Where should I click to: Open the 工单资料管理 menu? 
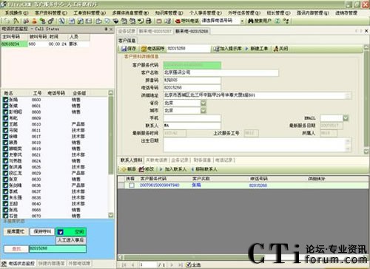tap(90, 13)
